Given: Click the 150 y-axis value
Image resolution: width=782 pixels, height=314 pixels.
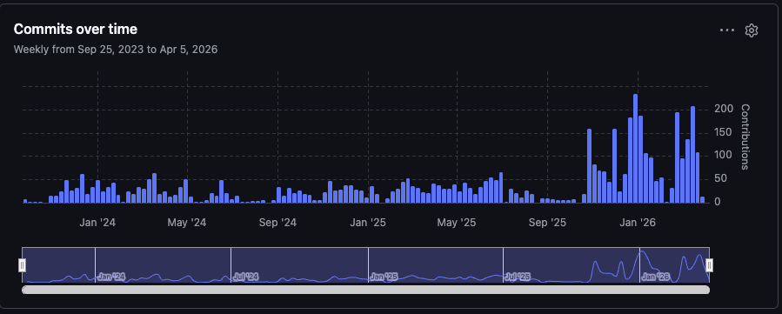Looking at the screenshot, I should 723,132.
